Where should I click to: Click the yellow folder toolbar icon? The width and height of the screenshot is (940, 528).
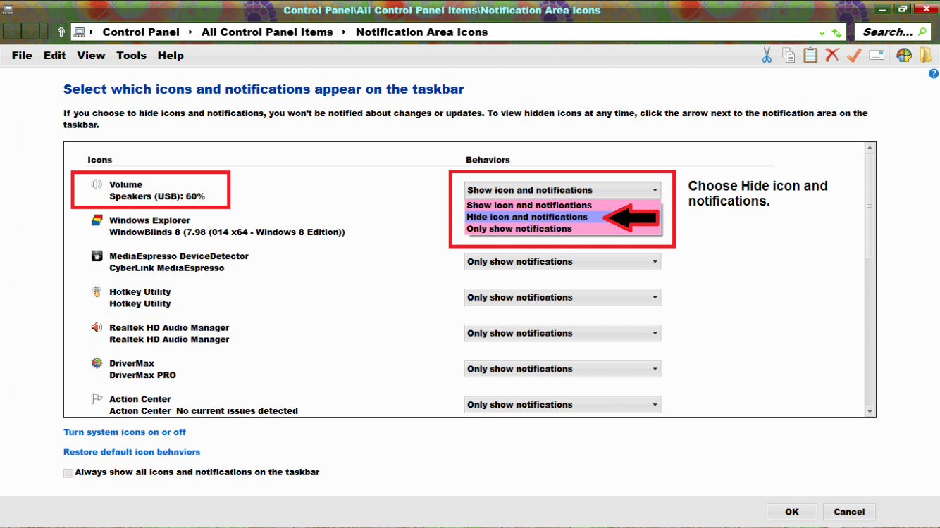(926, 55)
